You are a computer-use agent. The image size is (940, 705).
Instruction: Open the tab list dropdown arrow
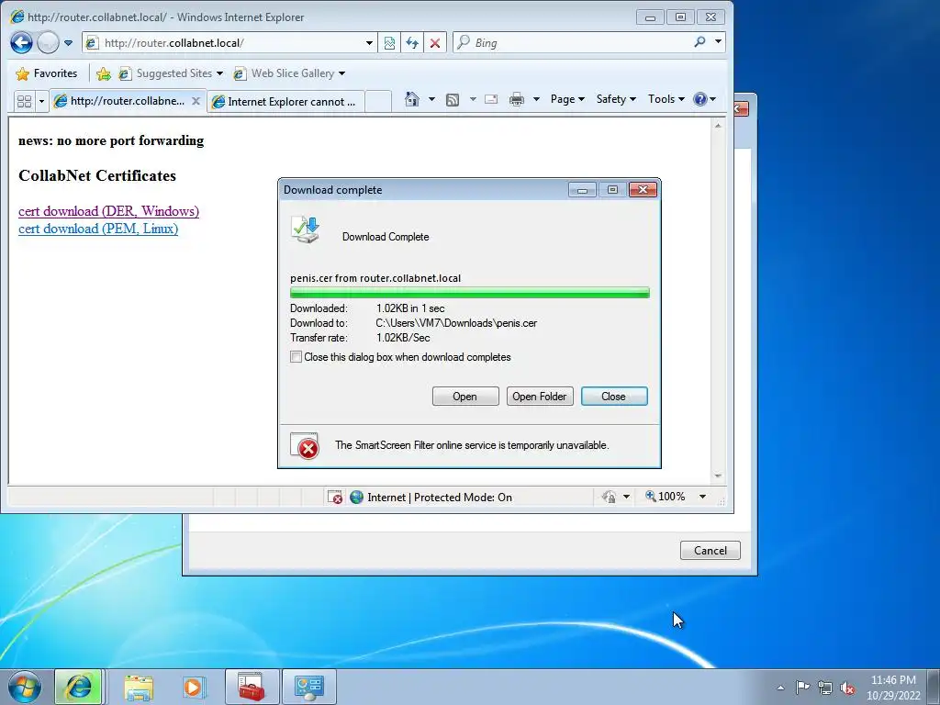click(x=41, y=101)
